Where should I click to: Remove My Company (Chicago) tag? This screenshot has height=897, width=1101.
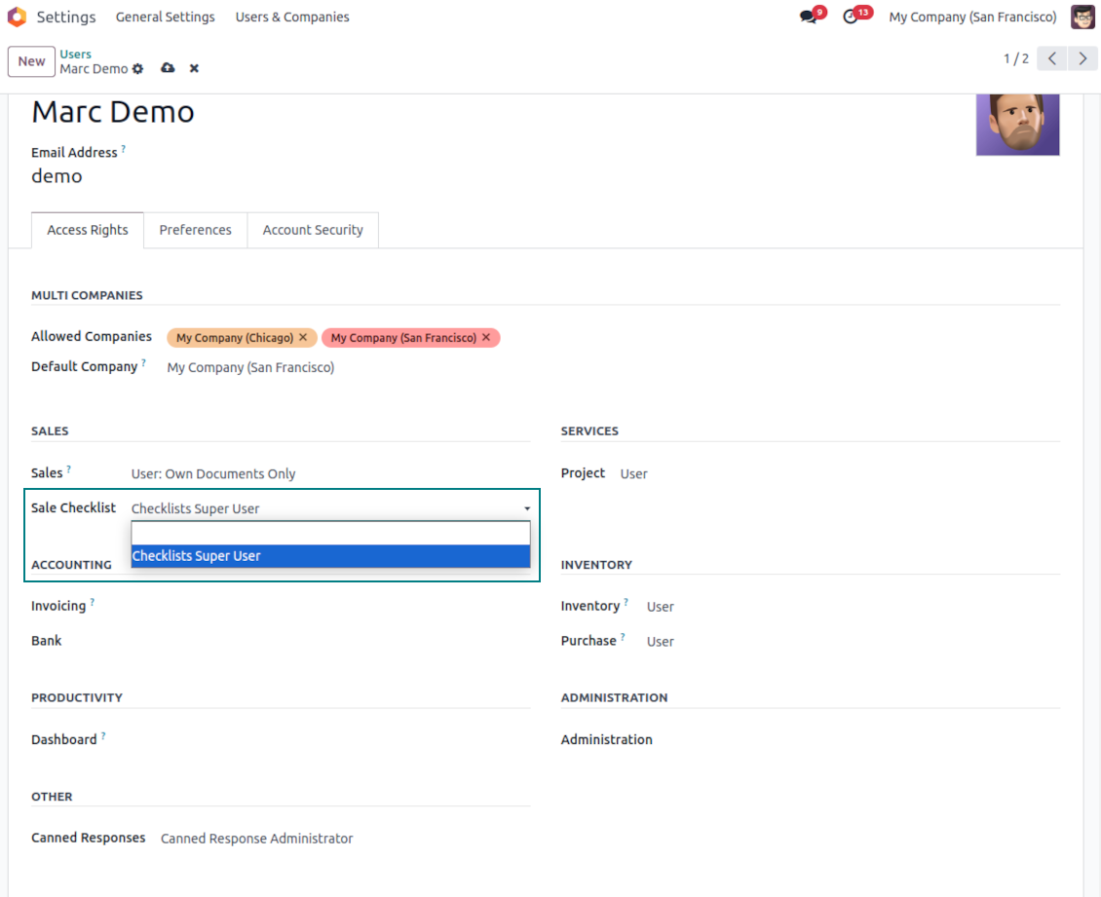[303, 338]
